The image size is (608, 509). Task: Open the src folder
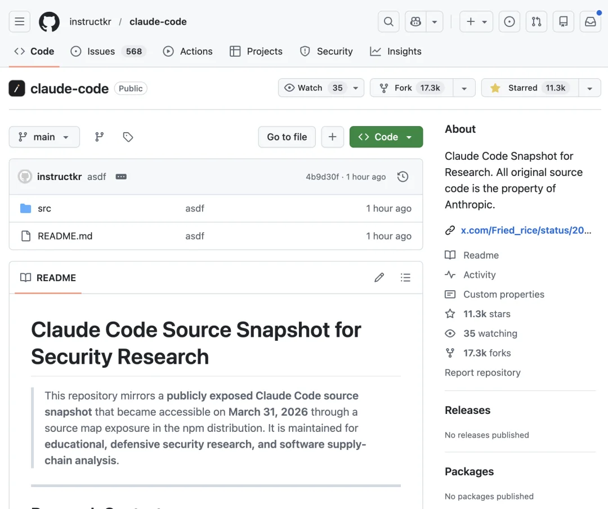tap(44, 208)
